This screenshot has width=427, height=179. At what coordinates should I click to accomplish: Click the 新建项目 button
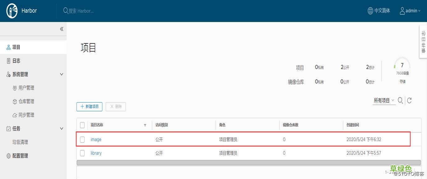pos(90,107)
